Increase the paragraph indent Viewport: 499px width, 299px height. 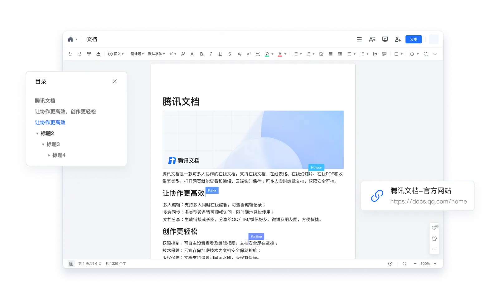(x=340, y=54)
